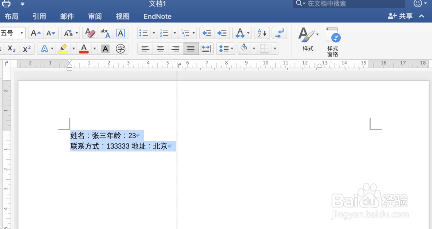
Task: Open the borders dropdown arrow
Action: tap(275, 49)
